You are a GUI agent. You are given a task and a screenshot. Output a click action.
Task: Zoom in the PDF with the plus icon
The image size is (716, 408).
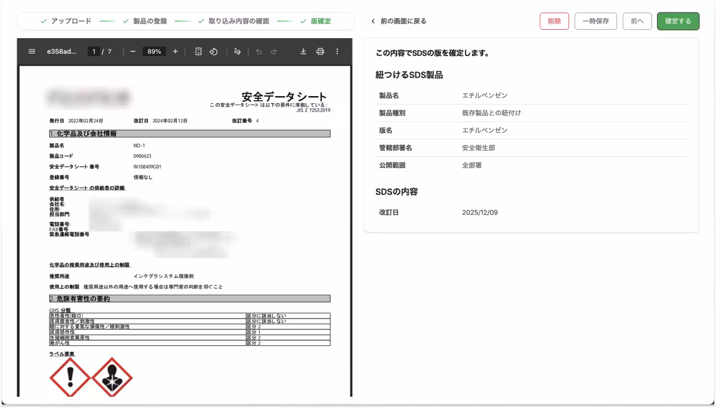[175, 51]
